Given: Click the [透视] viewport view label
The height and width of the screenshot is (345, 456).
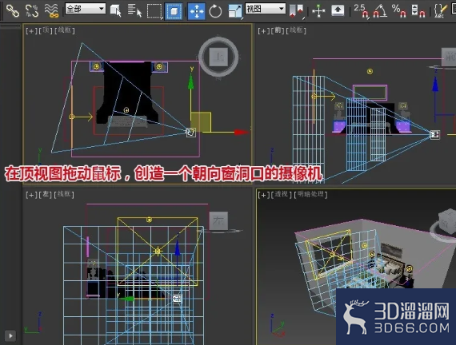Looking at the screenshot, I should tap(282, 194).
